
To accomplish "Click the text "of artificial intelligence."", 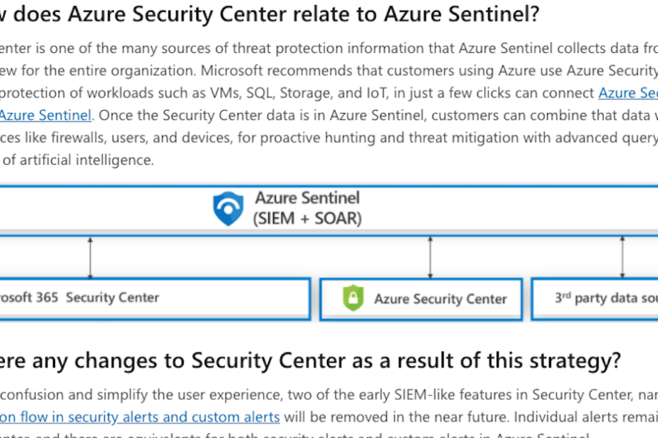I will coord(79,160).
